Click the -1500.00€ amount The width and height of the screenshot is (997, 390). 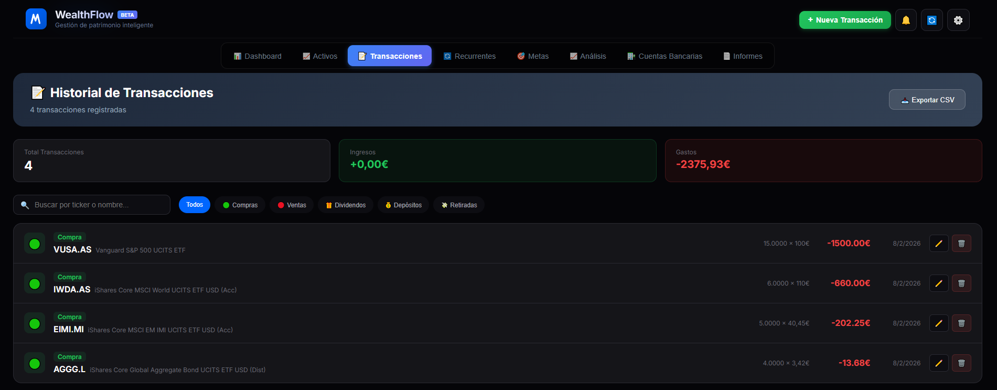(x=849, y=244)
